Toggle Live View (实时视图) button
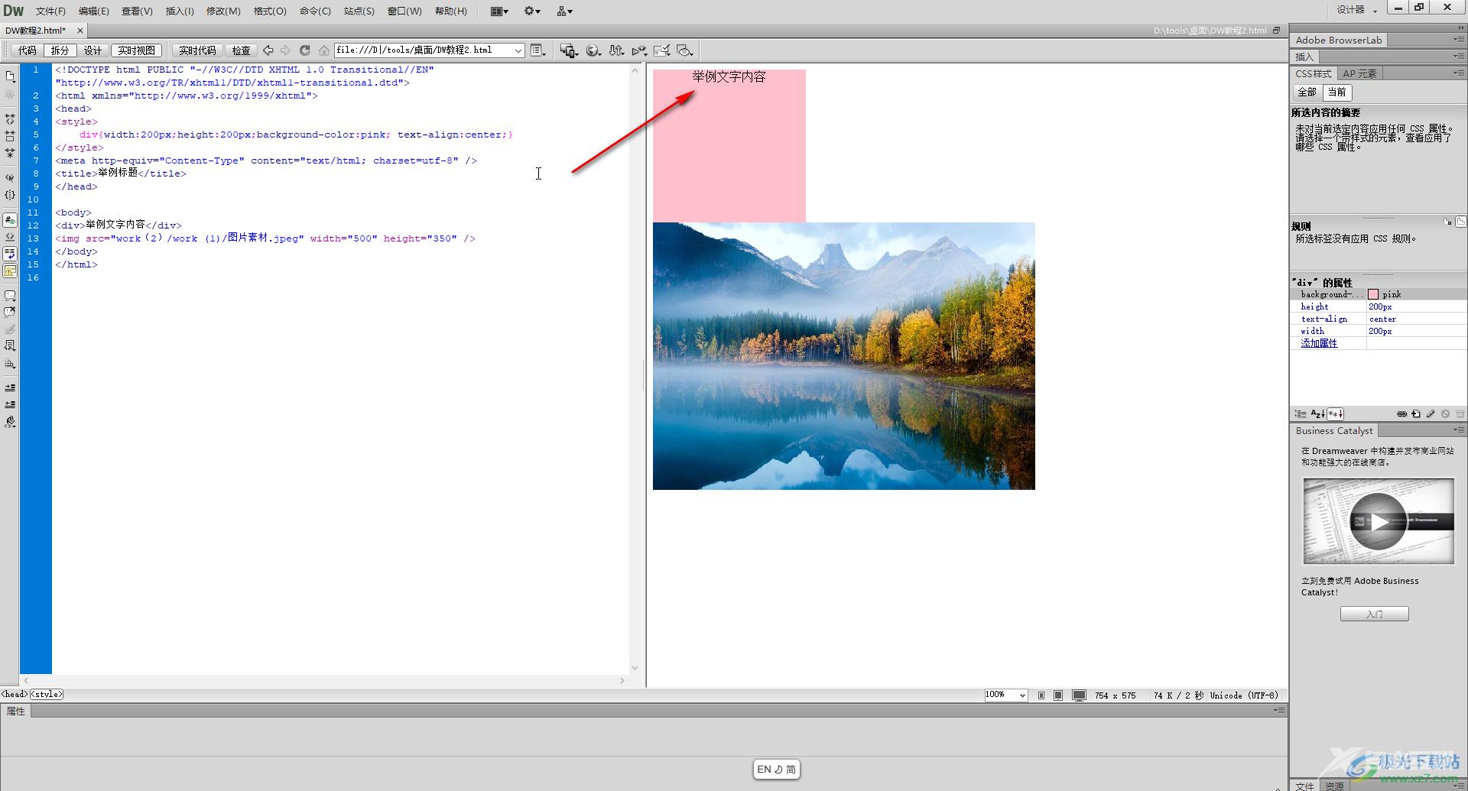 click(136, 50)
